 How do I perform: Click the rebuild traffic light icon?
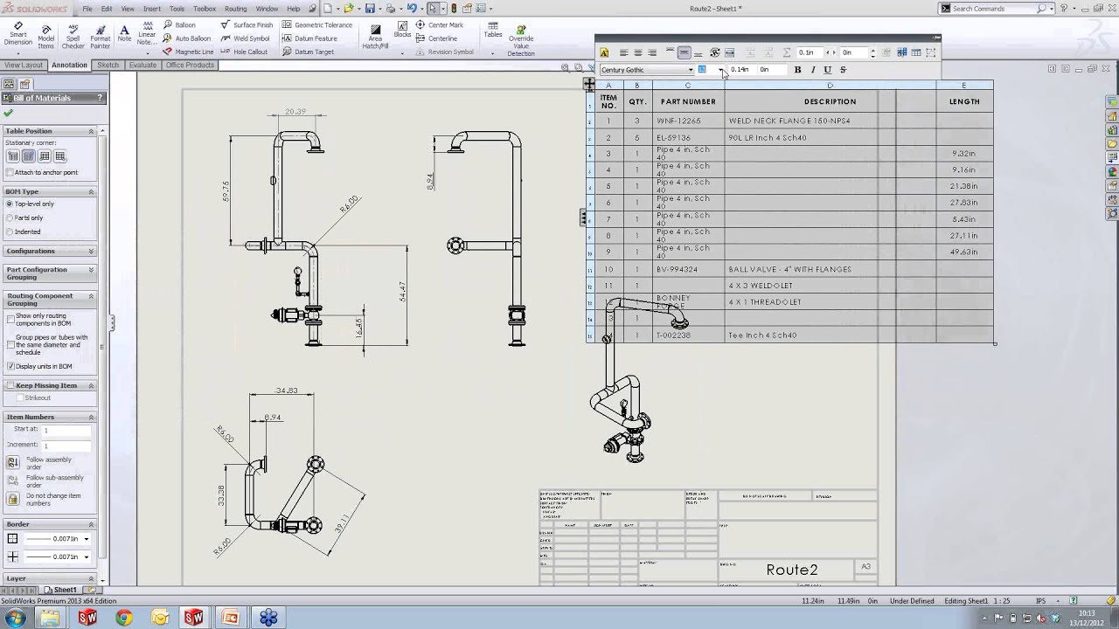(x=453, y=9)
